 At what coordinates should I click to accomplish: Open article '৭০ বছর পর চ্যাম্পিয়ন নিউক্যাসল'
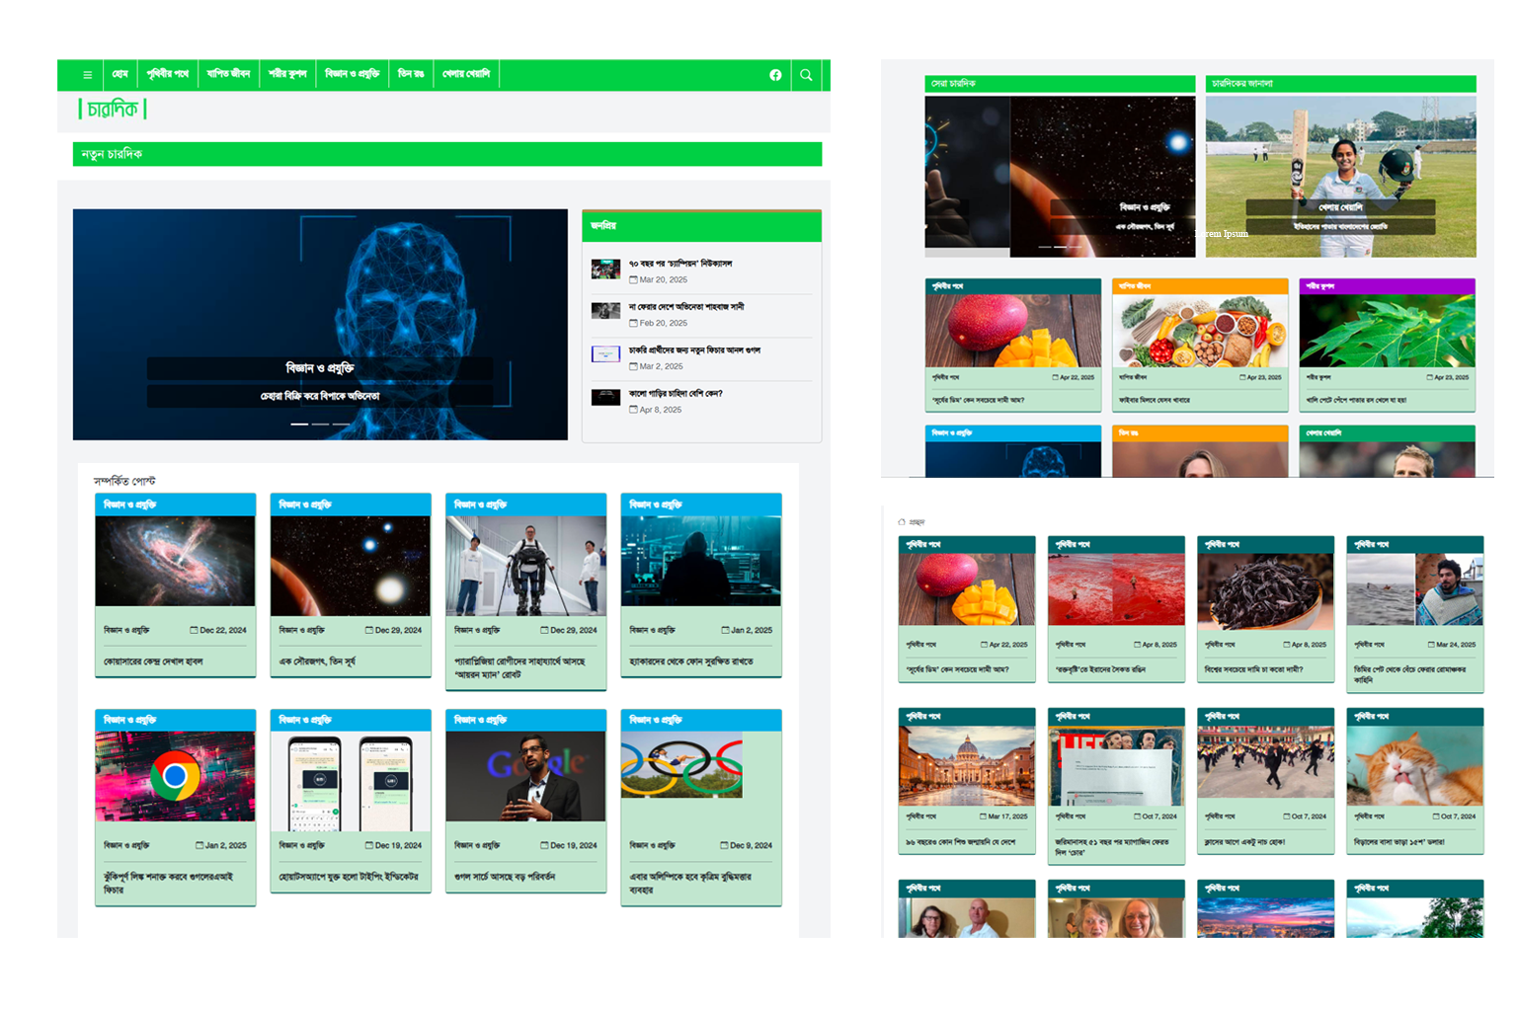679,264
